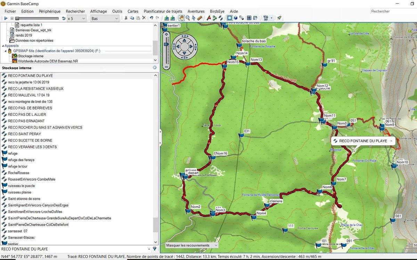This screenshot has width=417, height=260.
Task: Select Stockage interne in the device tree
Action: 31,56
